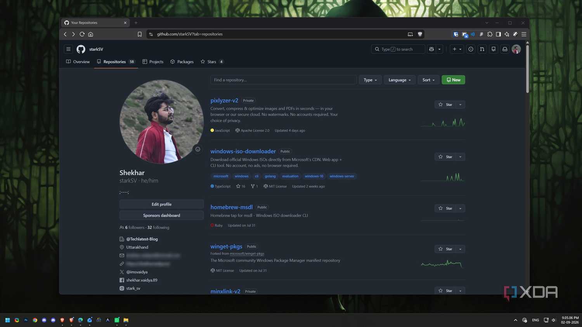
Task: Click the Brave Shields lion icon
Action: click(420, 34)
